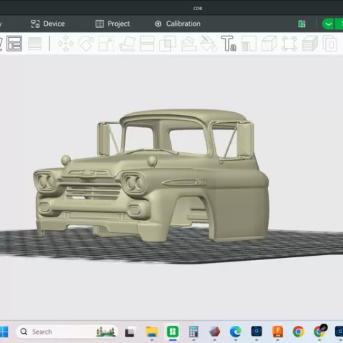Select the paint bucket Color Painting tool
Screen dimensions: 343x343
[x=208, y=44]
